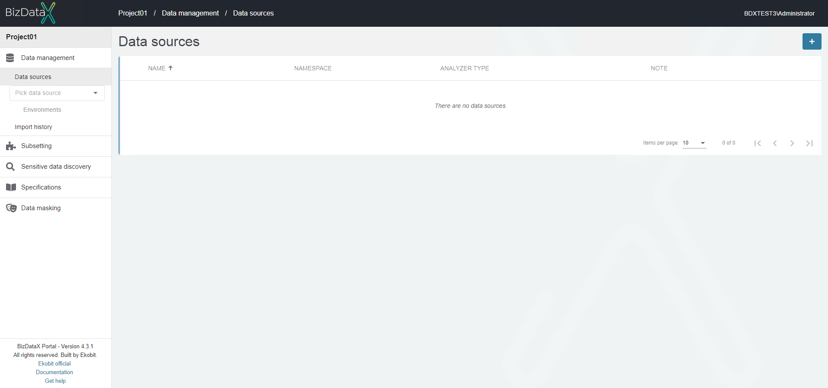The height and width of the screenshot is (388, 828).
Task: Open the Sensitive data discovery section
Action: [56, 167]
